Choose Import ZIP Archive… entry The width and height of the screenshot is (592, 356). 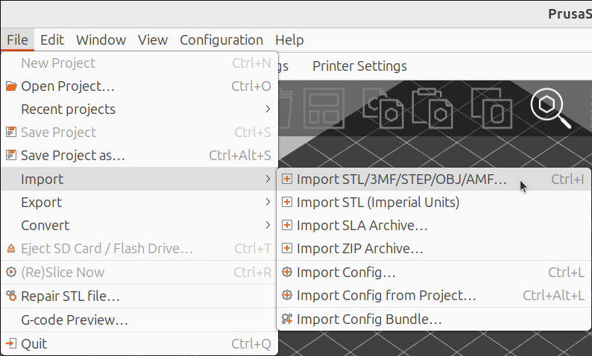click(x=433, y=249)
